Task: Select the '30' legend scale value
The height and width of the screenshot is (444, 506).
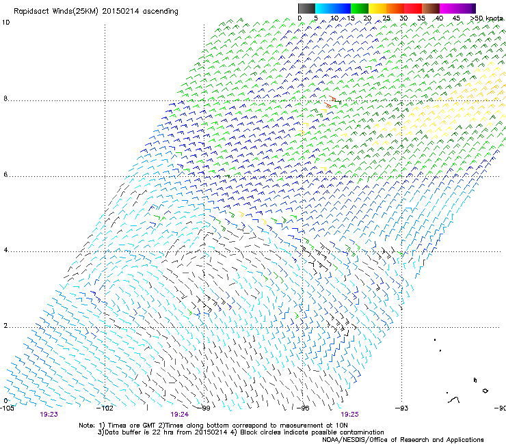Action: 403,18
